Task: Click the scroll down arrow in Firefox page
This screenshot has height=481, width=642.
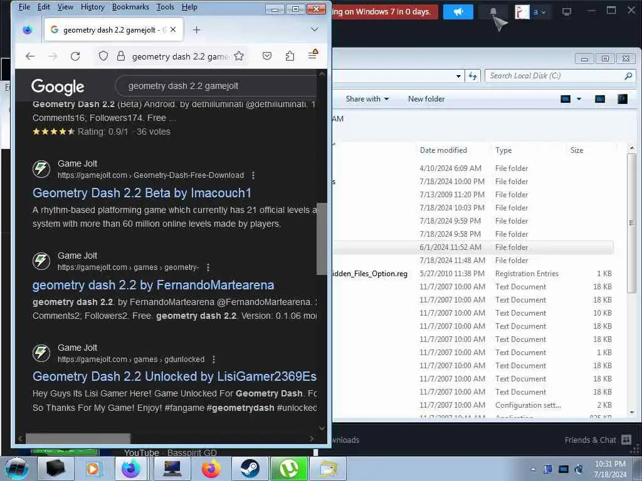Action: coord(322,428)
